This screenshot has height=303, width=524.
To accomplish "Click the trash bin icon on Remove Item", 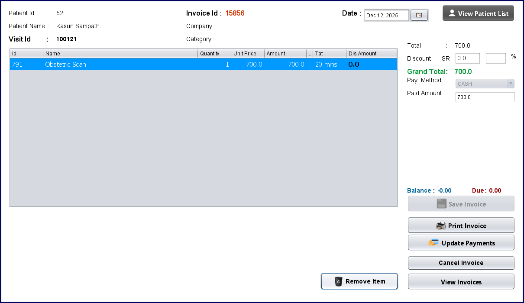I will point(339,281).
